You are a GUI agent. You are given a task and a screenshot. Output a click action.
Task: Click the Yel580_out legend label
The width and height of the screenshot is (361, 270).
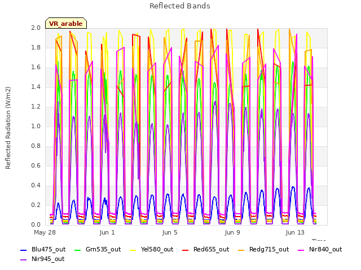[157, 249]
